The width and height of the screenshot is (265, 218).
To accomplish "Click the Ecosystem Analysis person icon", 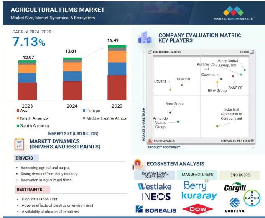I will [x=138, y=164].
